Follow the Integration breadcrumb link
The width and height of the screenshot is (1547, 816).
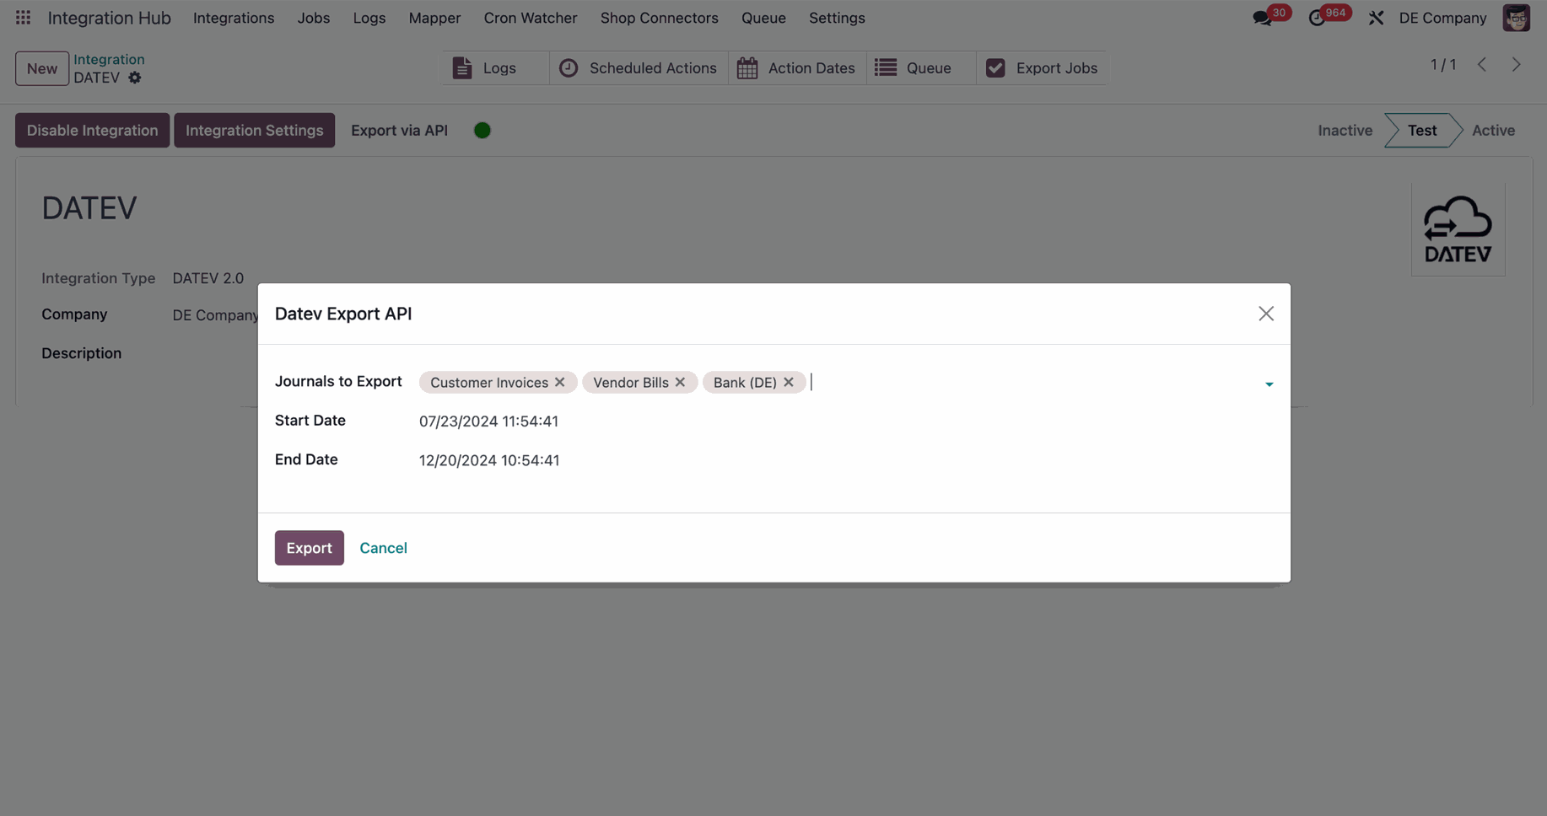(109, 59)
